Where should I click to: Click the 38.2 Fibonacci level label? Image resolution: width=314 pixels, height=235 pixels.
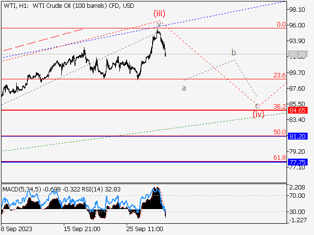[280, 107]
